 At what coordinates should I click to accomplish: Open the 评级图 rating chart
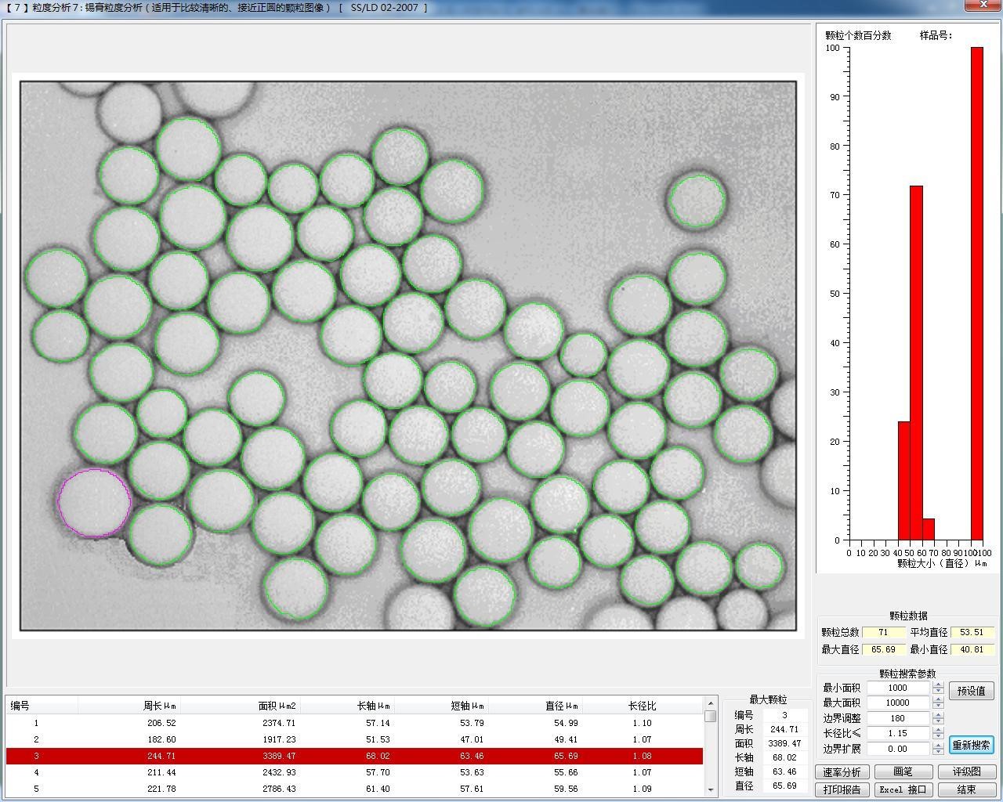point(967,771)
